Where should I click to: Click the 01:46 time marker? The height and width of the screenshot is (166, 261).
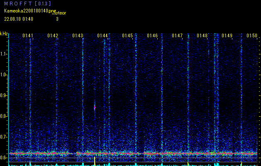pyautogui.click(x=152, y=36)
